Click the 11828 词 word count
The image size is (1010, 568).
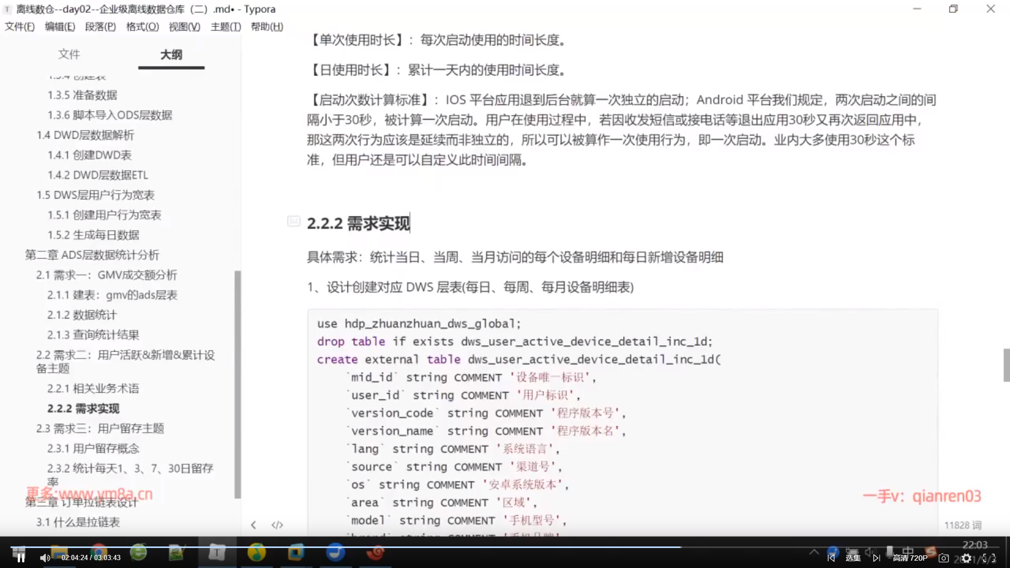tap(962, 525)
